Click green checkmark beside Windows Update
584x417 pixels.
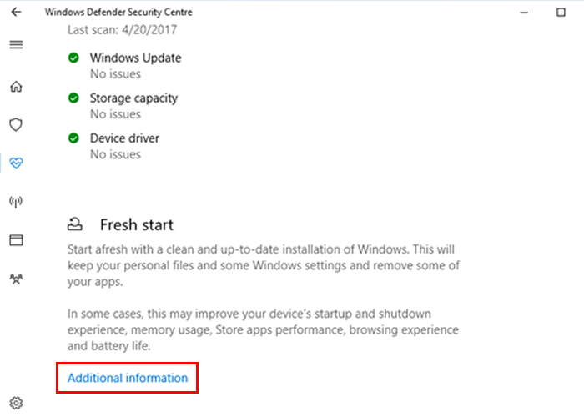(x=73, y=58)
